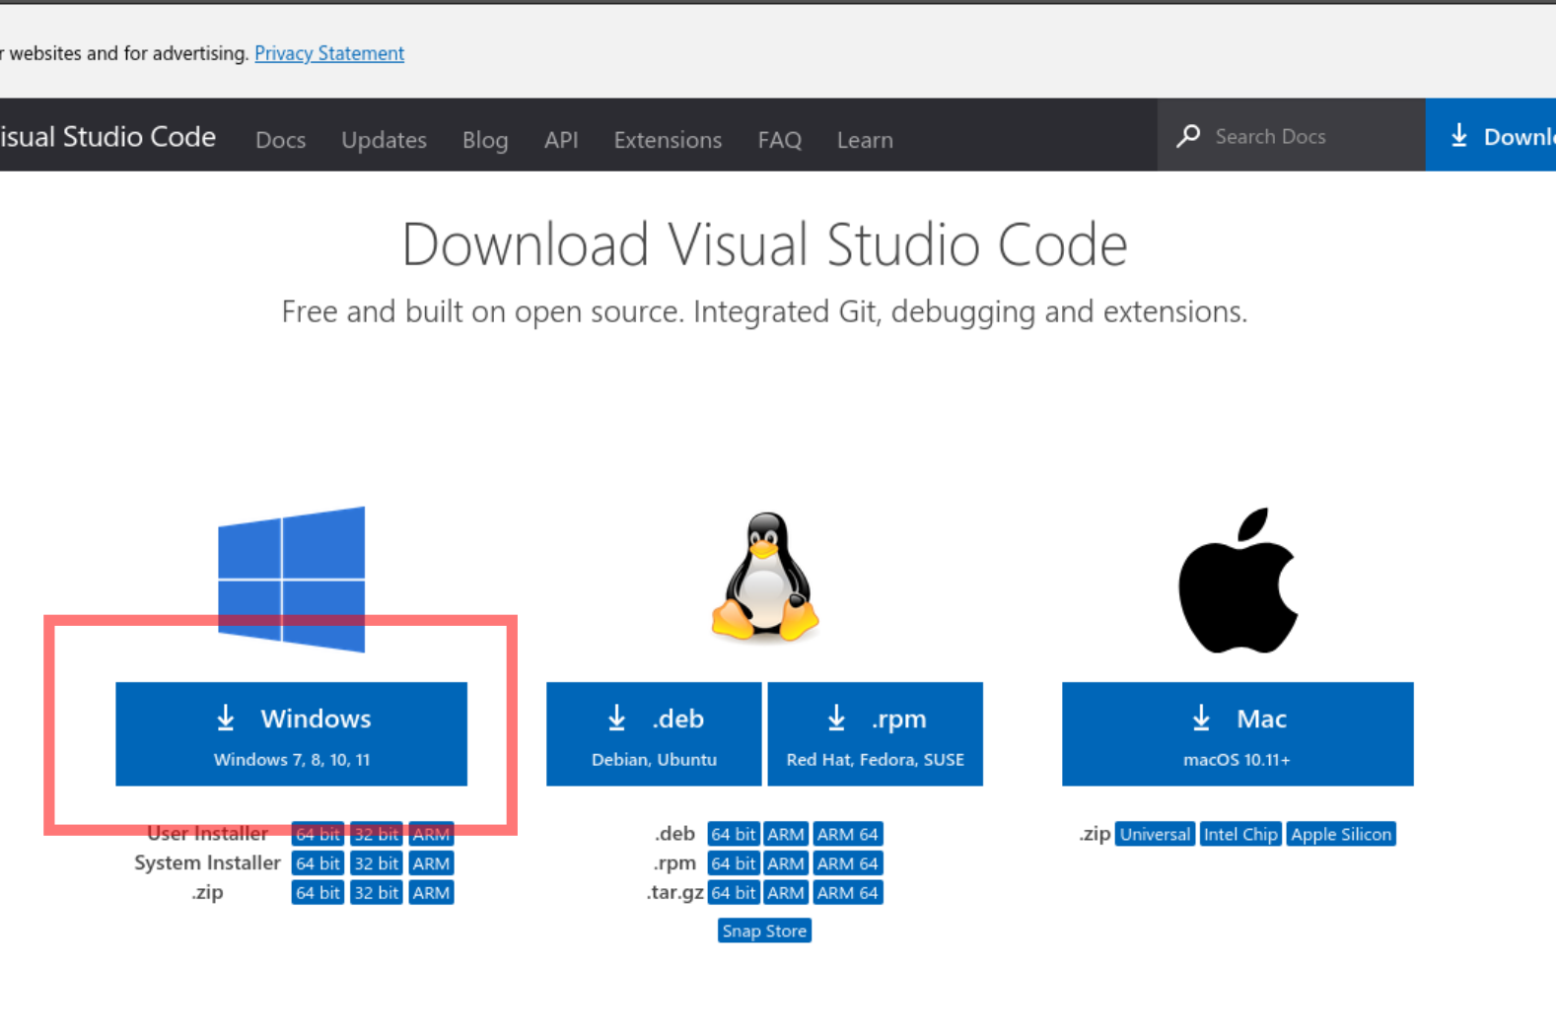This screenshot has width=1556, height=1032.
Task: Click the Windows logo icon
Action: [292, 580]
